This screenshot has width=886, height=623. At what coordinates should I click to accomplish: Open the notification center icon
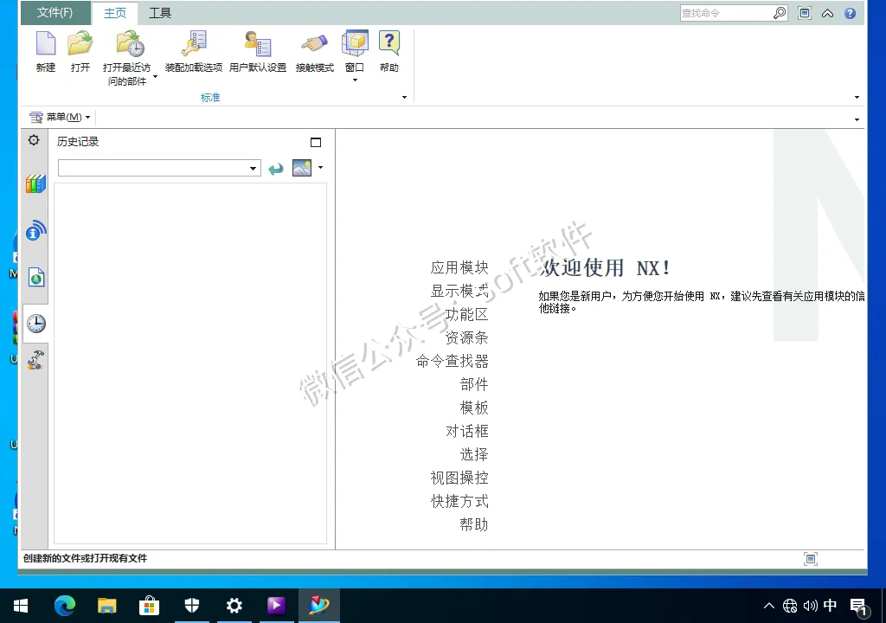click(858, 606)
